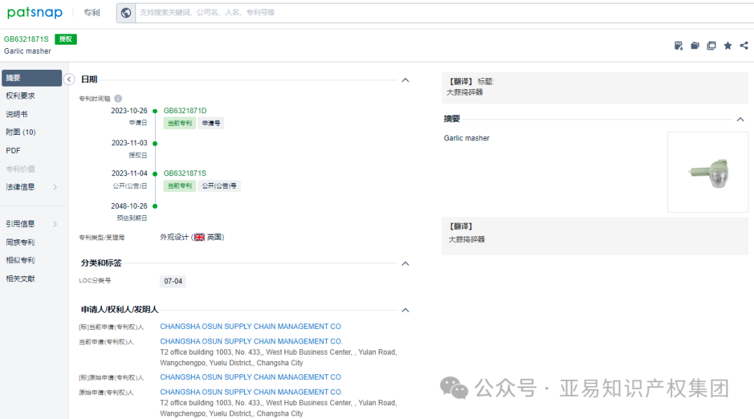The image size is (754, 419).
Task: Click the 当前专利 tag under GB6321871D
Action: (x=180, y=123)
